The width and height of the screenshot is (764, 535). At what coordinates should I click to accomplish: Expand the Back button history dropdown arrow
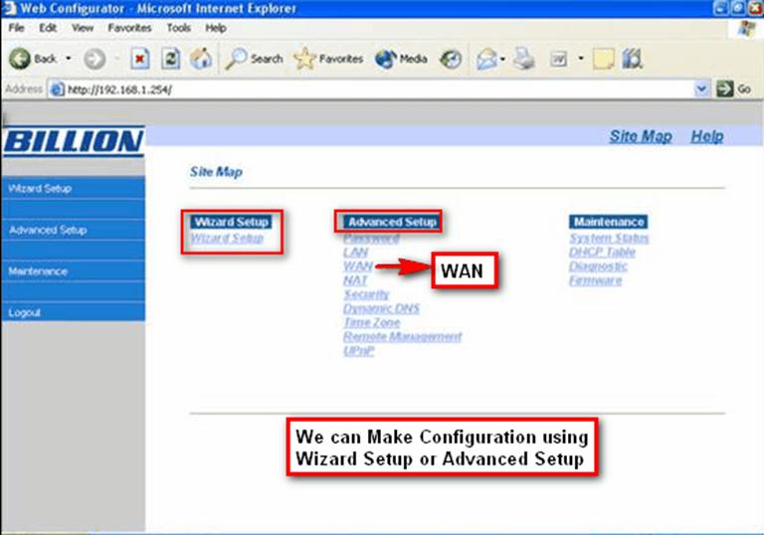coord(69,59)
